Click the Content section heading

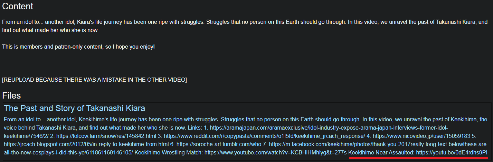point(18,6)
